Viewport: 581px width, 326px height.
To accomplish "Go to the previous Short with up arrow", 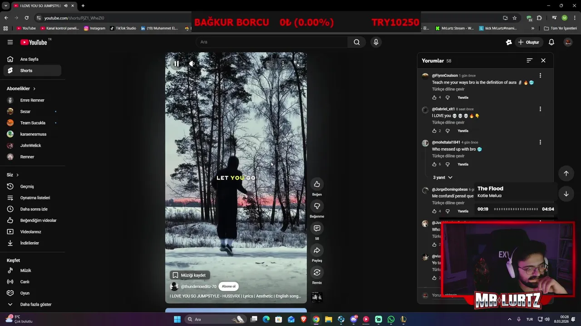I will (566, 173).
